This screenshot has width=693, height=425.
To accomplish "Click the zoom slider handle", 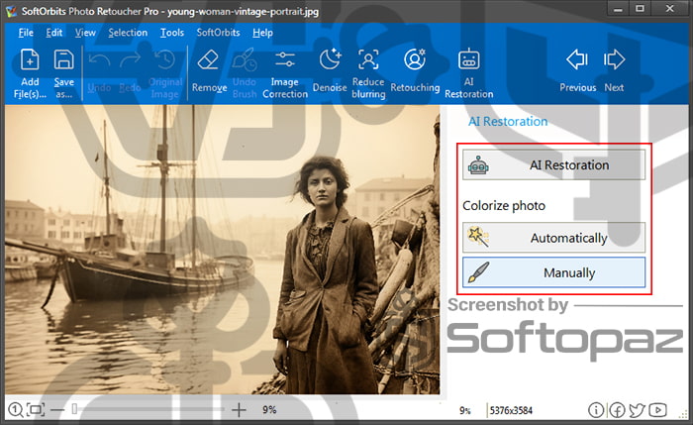I will (74, 409).
